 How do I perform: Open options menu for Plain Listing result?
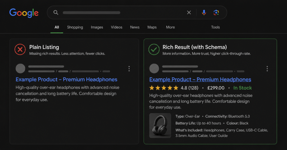click(129, 69)
